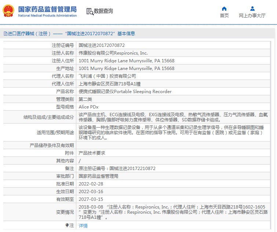277x232 pixels.
Task: Click the bullet icon beside 注
Action: (67, 225)
